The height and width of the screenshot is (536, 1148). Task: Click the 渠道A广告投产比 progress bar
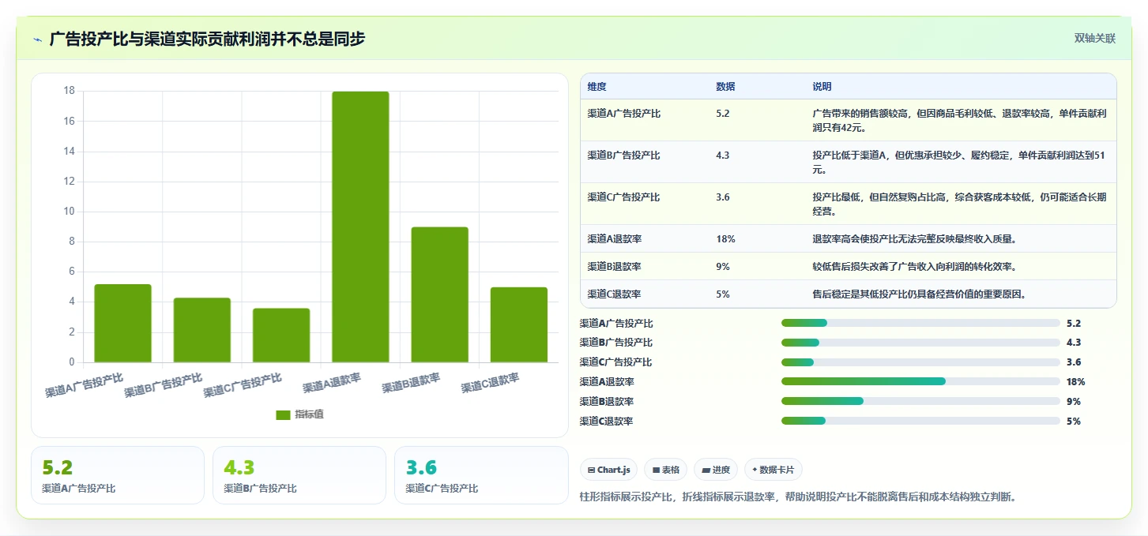click(920, 323)
